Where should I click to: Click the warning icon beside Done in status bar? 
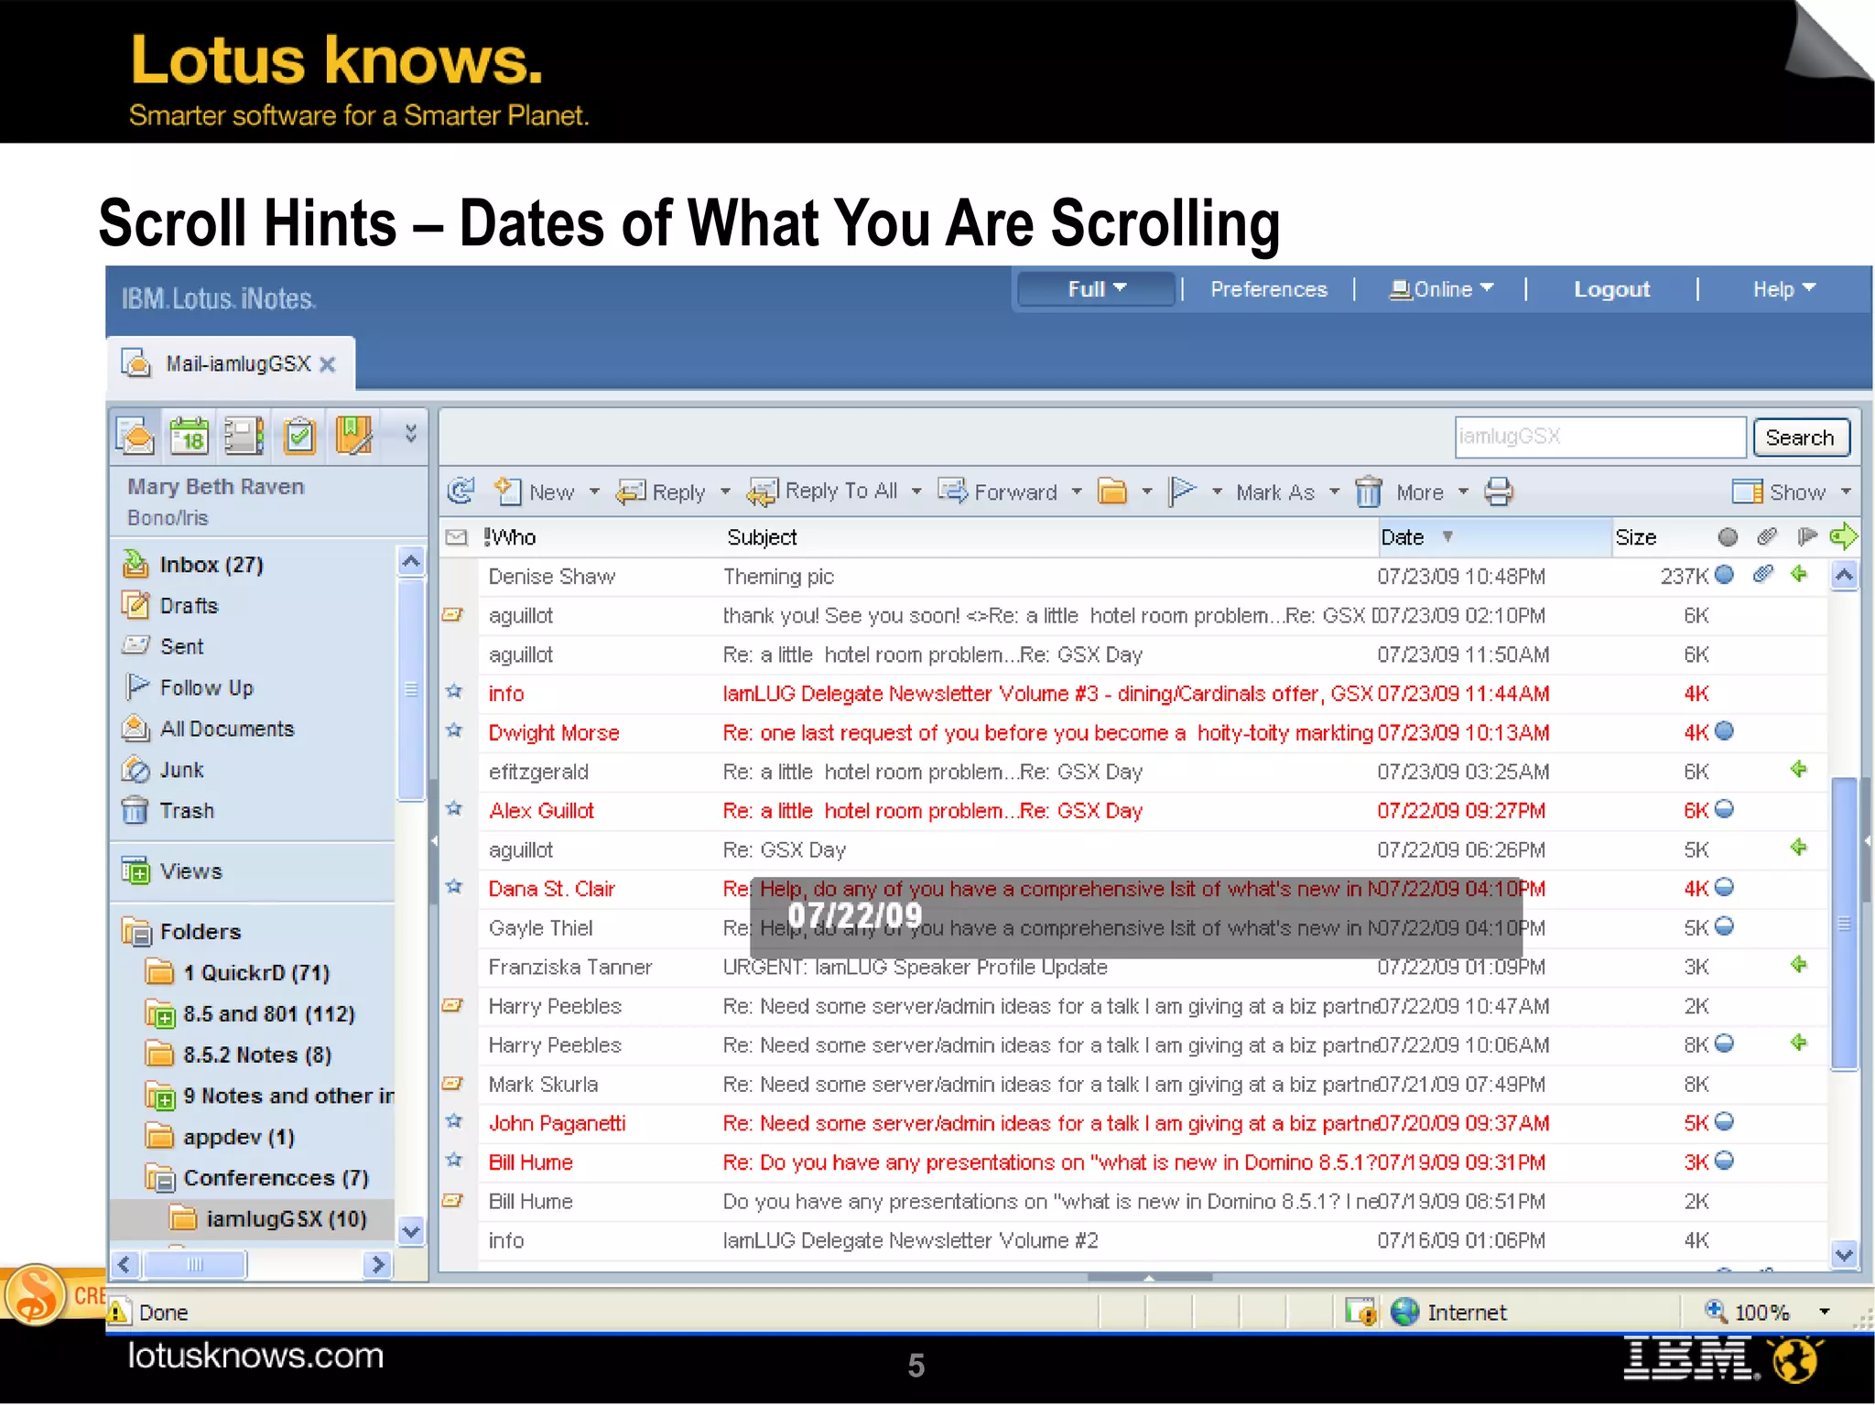(118, 1312)
